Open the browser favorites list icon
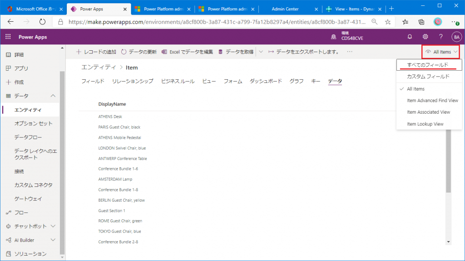 405,22
